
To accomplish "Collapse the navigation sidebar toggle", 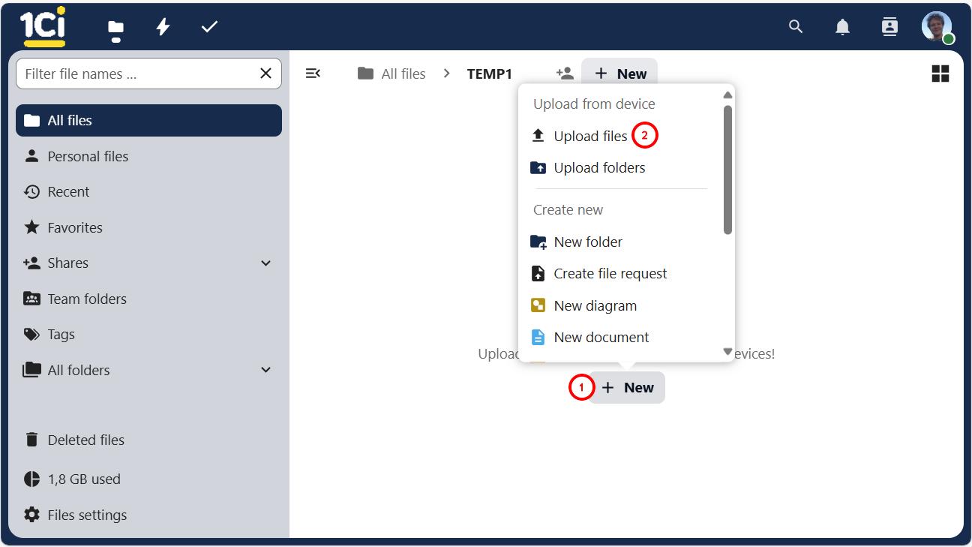I will (x=313, y=74).
